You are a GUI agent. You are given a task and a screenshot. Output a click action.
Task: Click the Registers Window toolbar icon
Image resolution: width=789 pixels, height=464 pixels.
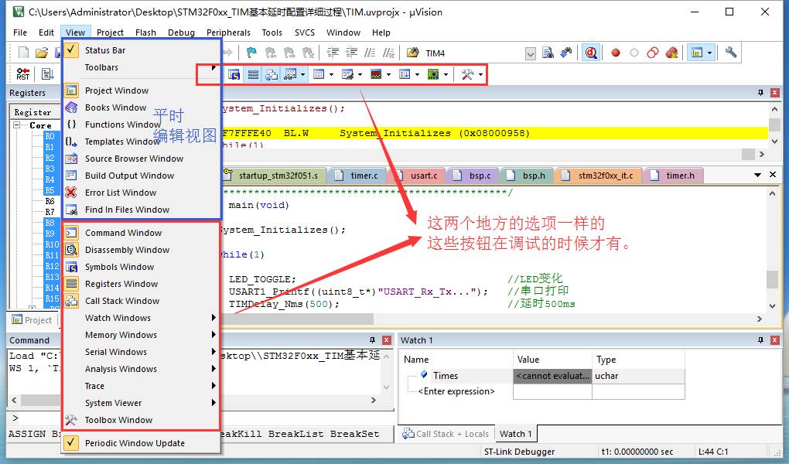click(253, 74)
